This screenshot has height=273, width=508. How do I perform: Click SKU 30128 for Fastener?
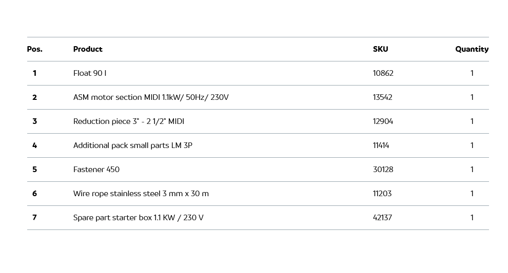383,170
